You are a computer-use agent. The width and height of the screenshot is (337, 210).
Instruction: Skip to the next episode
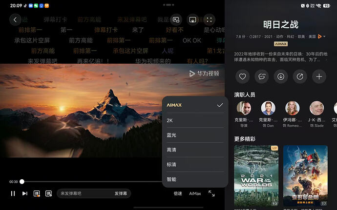25,193
